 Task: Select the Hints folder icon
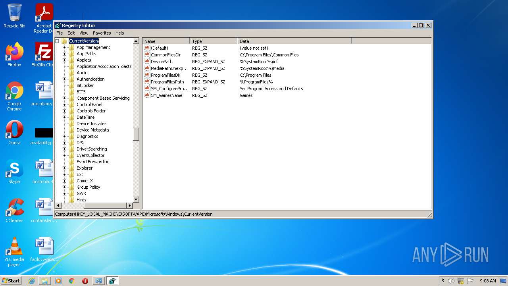coord(72,200)
